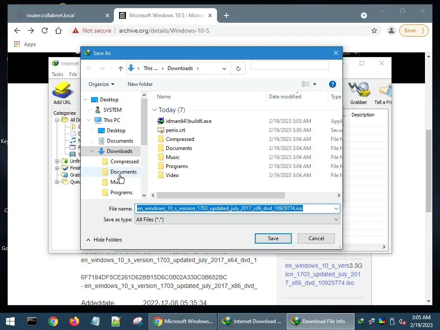The width and height of the screenshot is (440, 330).
Task: Click the file list horizontal scrollbar
Action: pos(221,196)
